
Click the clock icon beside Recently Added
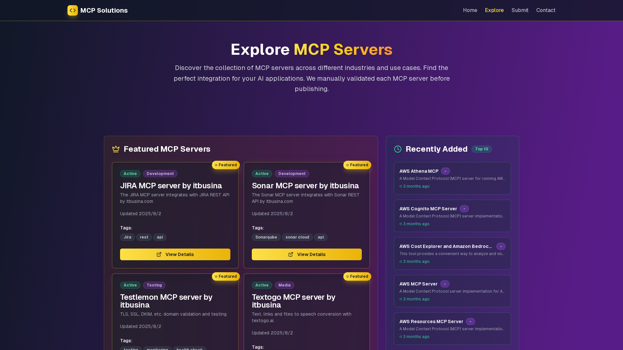398,149
